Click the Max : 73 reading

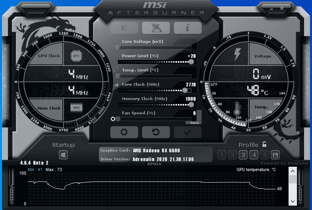(54, 170)
